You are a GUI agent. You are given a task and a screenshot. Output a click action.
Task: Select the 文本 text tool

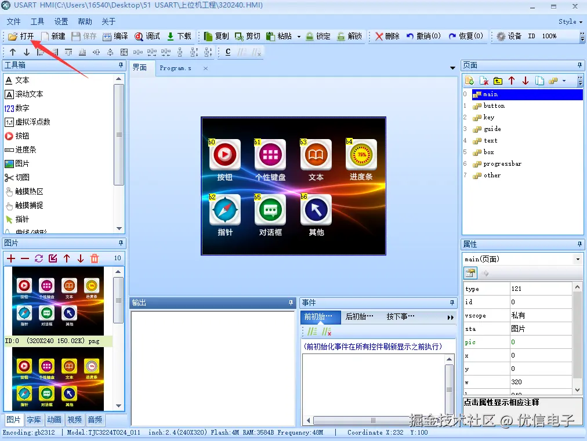(17, 80)
